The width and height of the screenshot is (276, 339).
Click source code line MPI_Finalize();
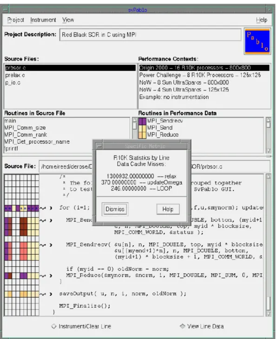coord(85,306)
